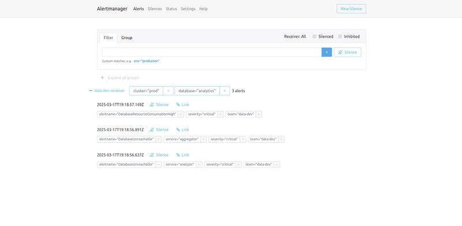Screen dimensions: 462x226
Task: Click plus icon next to database="analytics" label
Action: pos(225,91)
